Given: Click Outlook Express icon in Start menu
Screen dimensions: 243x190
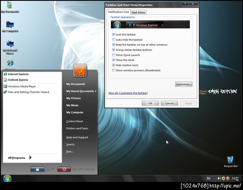Looking at the screenshot, I should tap(5, 80).
